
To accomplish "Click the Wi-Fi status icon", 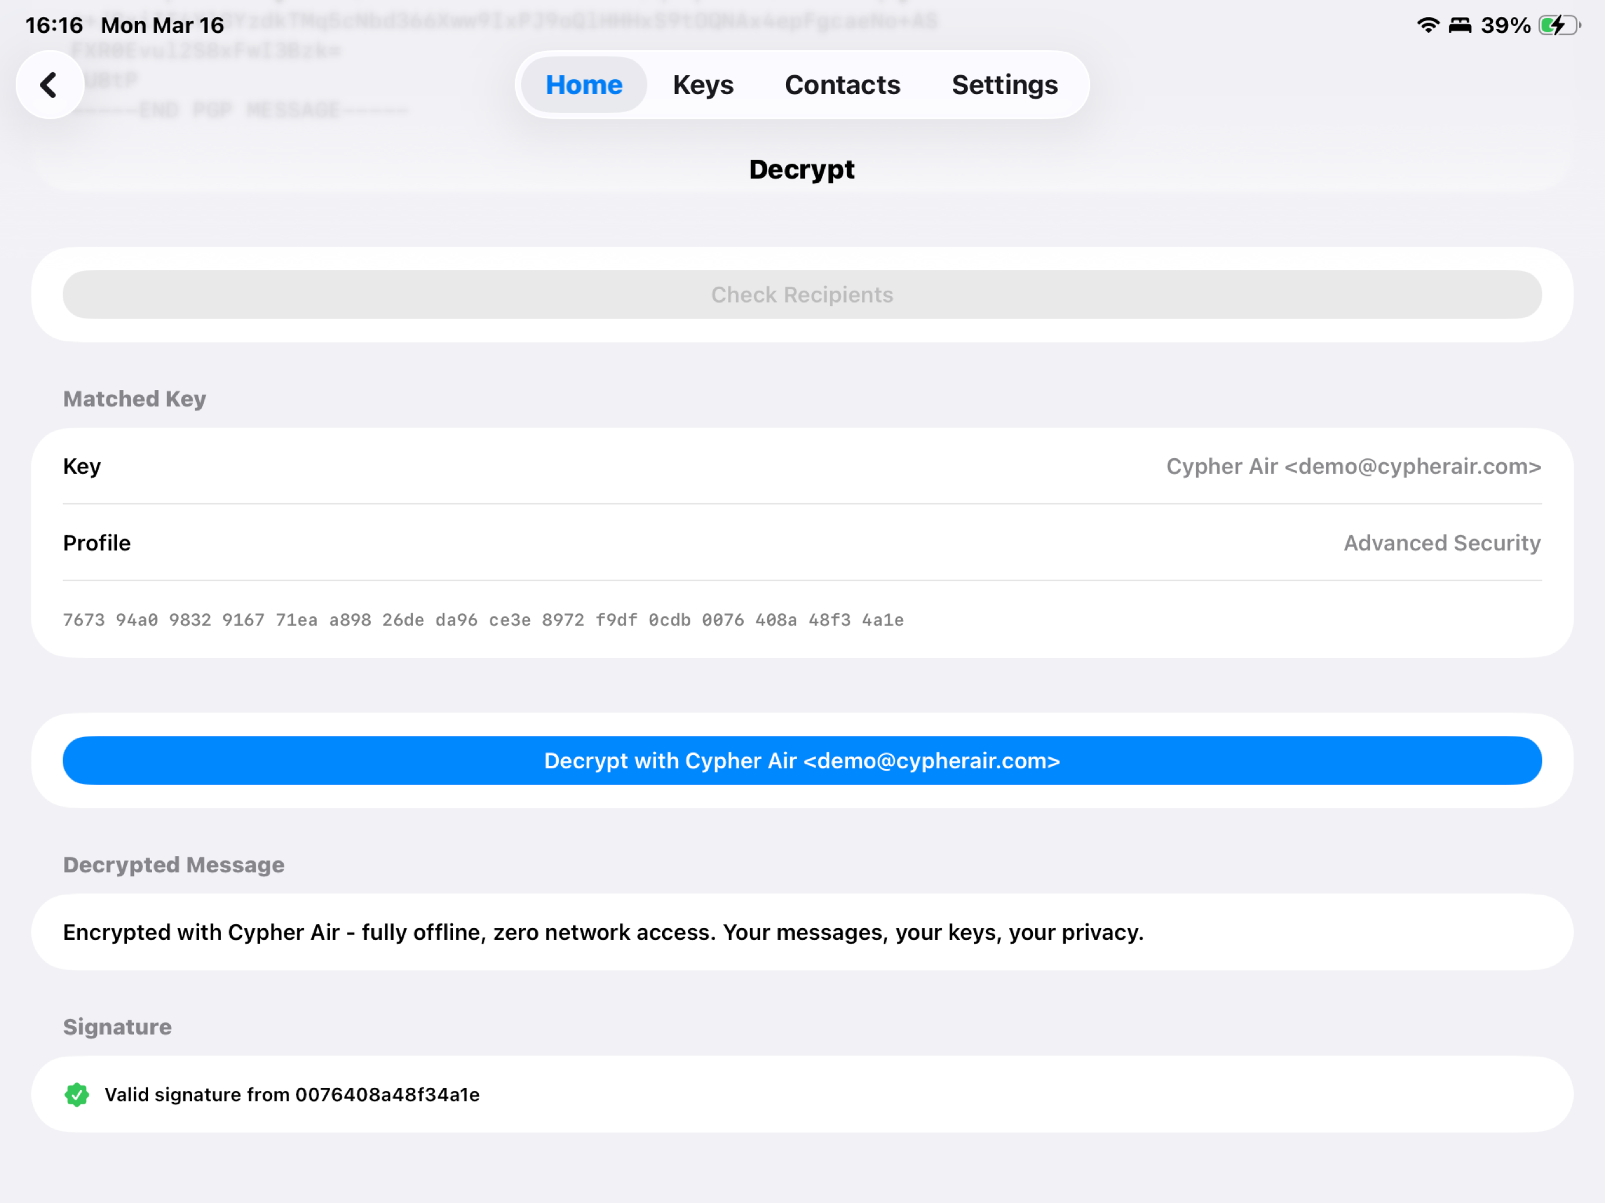I will 1427,25.
